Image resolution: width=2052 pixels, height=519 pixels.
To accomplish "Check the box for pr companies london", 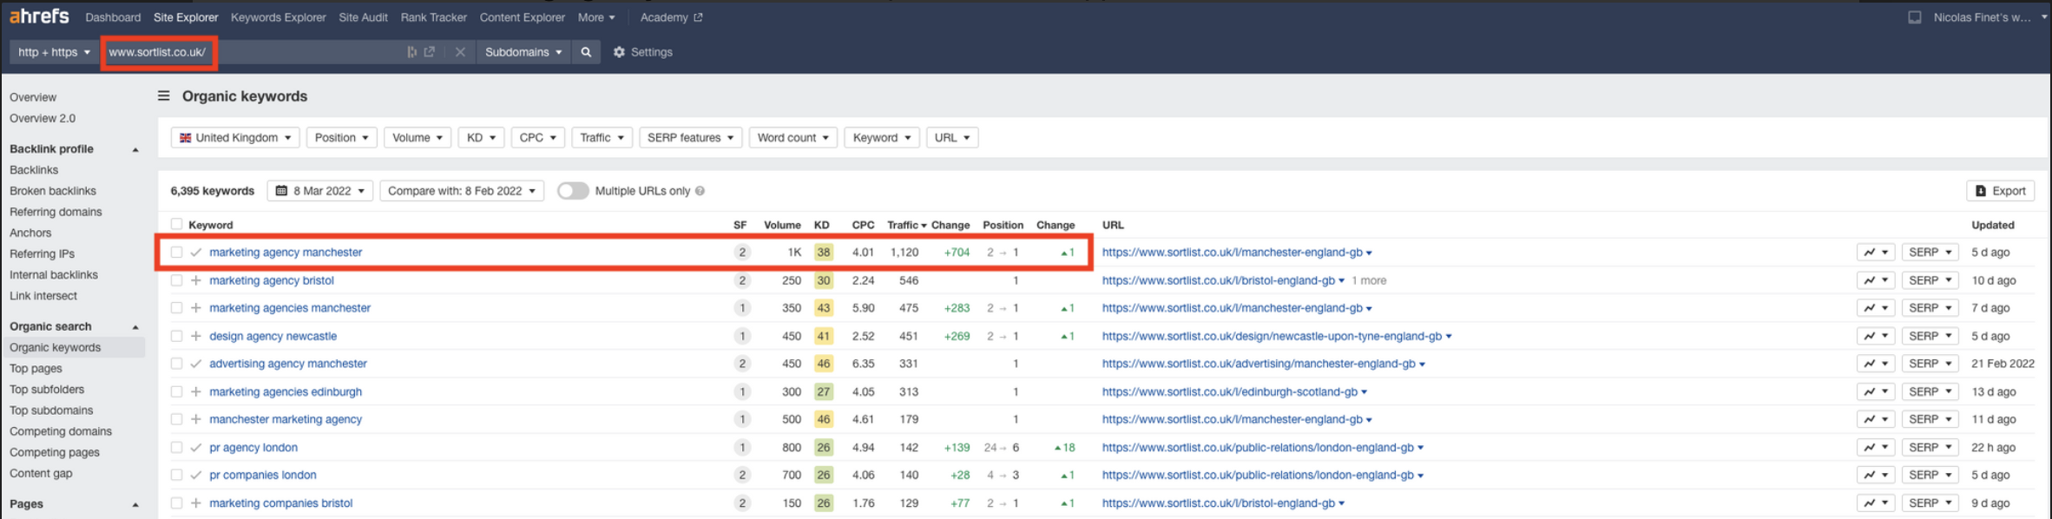I will 176,476.
